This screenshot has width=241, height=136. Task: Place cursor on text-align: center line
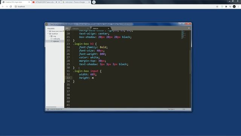[94, 34]
